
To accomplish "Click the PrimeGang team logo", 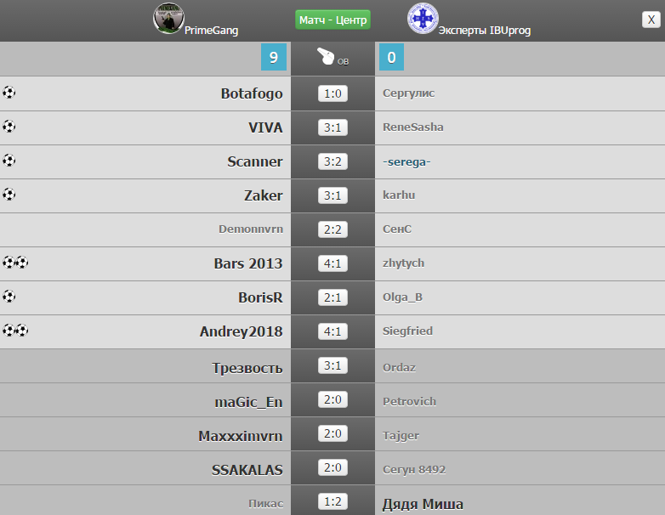I will click(x=168, y=18).
